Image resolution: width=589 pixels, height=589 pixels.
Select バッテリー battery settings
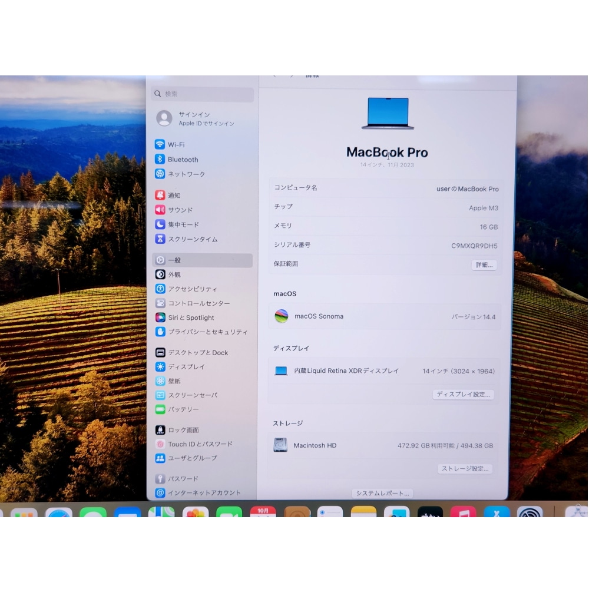pyautogui.click(x=183, y=409)
